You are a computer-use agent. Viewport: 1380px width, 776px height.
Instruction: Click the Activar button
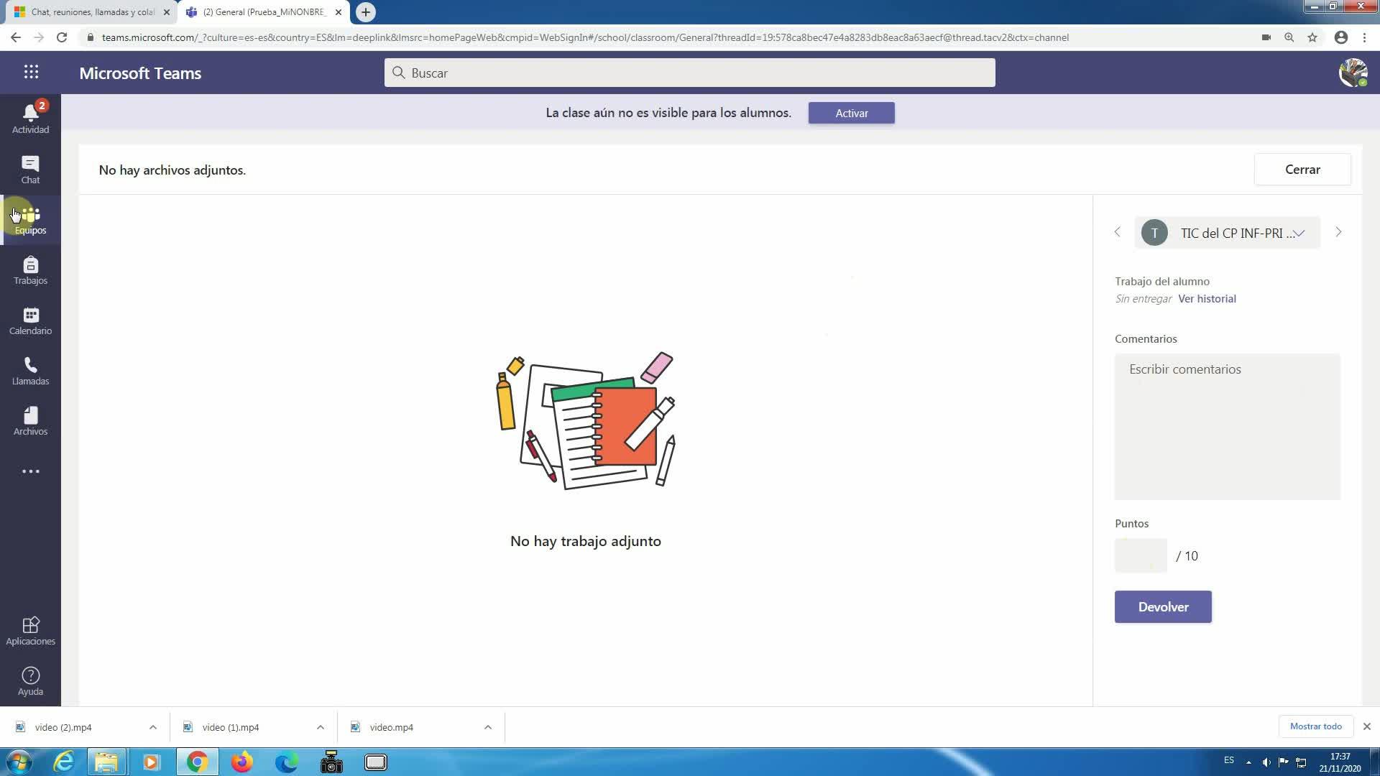point(851,113)
